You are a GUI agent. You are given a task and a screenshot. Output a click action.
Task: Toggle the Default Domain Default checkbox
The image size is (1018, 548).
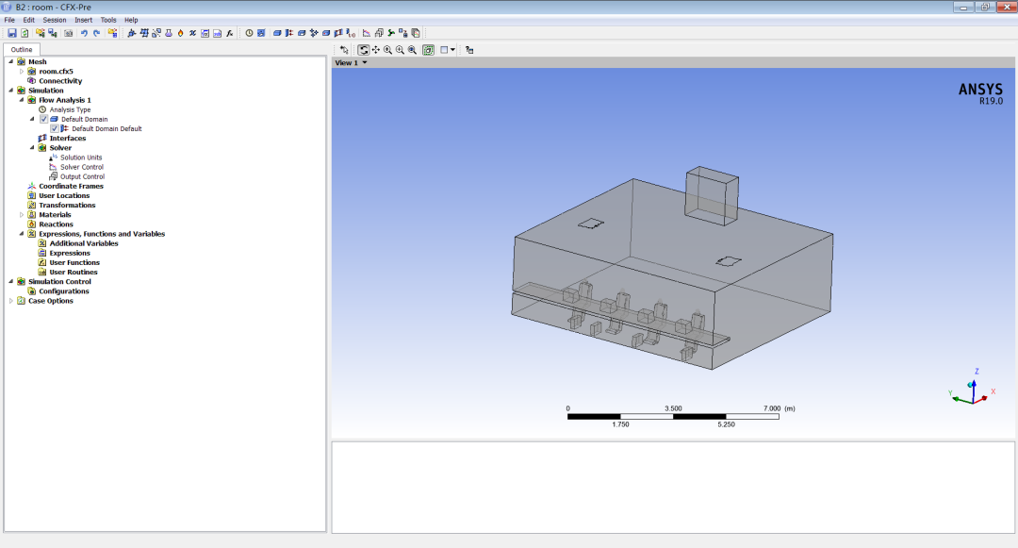pos(55,128)
